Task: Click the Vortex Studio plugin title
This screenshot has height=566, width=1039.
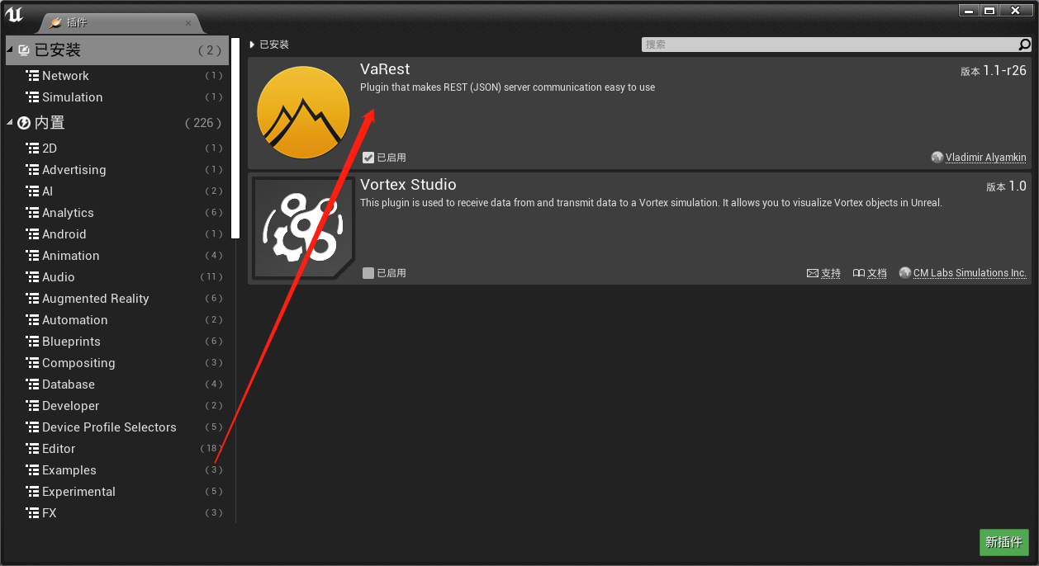Action: point(408,185)
